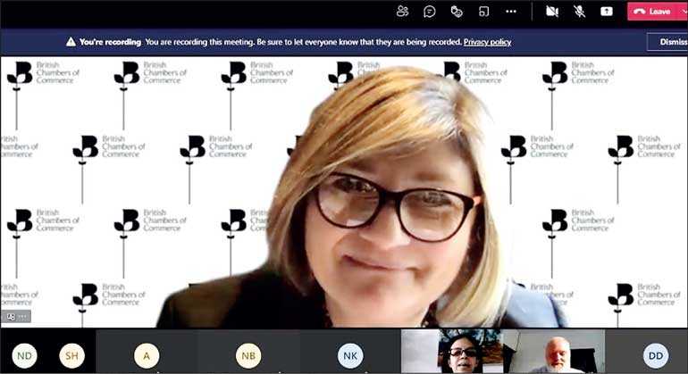The height and width of the screenshot is (374, 688).
Task: Open the Privacy policy link
Action: [487, 42]
